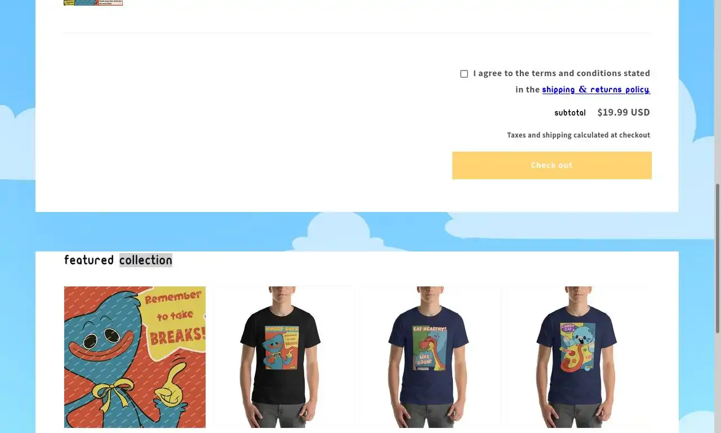The width and height of the screenshot is (721, 433).
Task: Click the cart item image at top
Action: 93,3
